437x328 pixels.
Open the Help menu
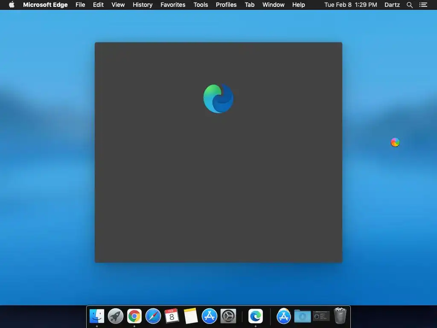[298, 5]
